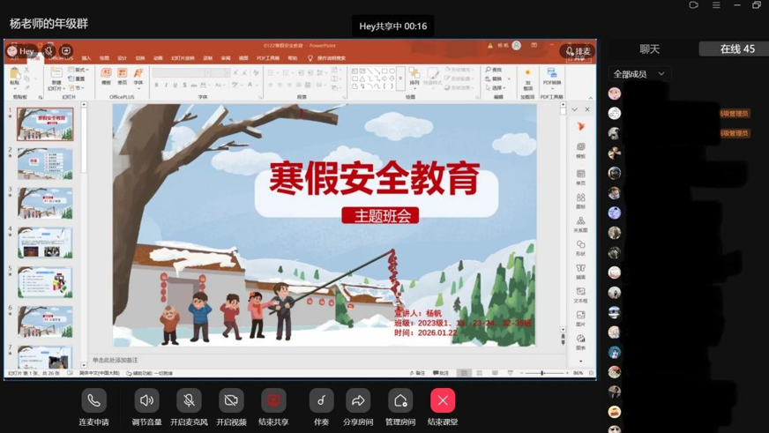769x433 pixels.
Task: Click the 连麦申请 phone icon
Action: [93, 400]
